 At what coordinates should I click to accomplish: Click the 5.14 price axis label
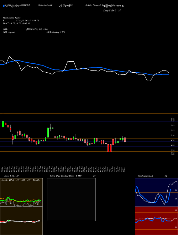pyautogui.click(x=173, y=135)
